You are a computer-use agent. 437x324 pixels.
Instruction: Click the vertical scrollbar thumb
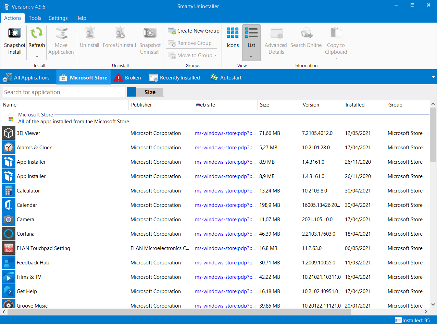point(433,135)
